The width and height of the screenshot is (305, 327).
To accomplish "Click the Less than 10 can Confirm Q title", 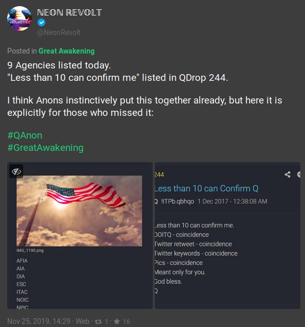I will [x=206, y=188].
